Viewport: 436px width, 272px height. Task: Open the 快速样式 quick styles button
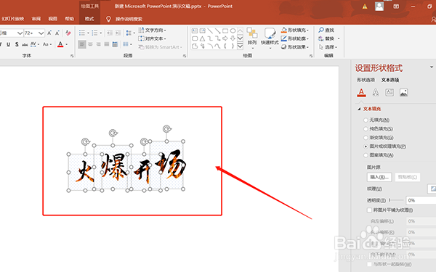coord(270,38)
